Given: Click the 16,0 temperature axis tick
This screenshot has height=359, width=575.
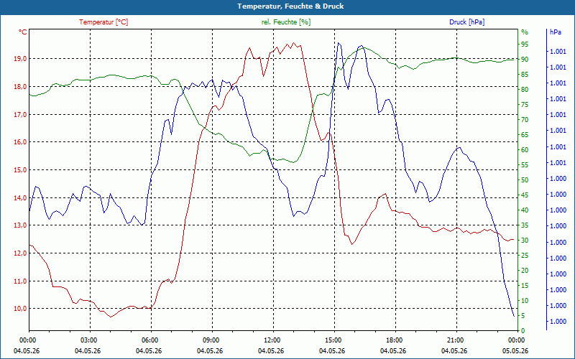Looking at the screenshot, I should click(21, 142).
